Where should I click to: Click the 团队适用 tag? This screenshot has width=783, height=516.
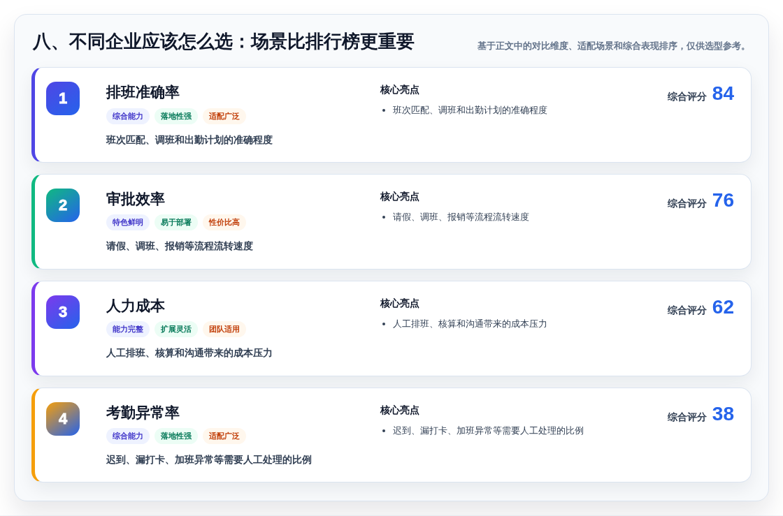click(224, 329)
